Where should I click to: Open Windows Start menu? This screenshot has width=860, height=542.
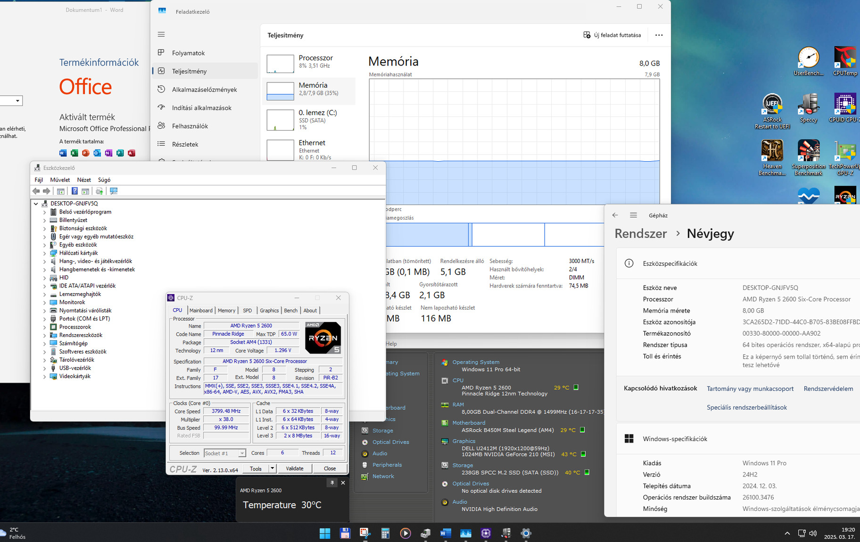[325, 533]
